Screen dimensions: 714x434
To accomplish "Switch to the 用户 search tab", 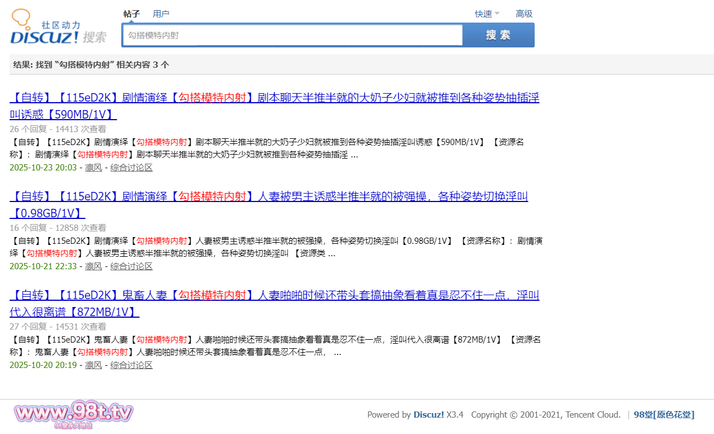I will click(161, 14).
